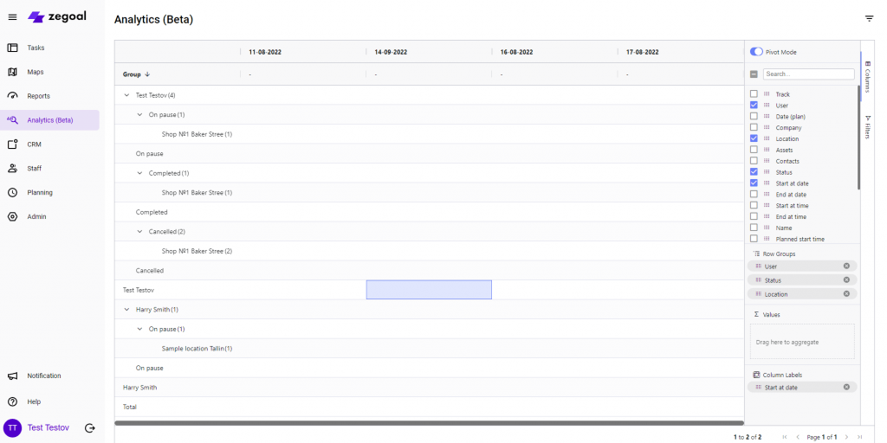Click the filter icon at top right
This screenshot has height=443, width=887.
click(x=869, y=18)
